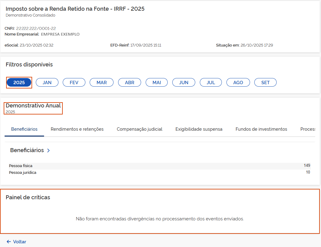Click the SET month filter

click(x=265, y=83)
